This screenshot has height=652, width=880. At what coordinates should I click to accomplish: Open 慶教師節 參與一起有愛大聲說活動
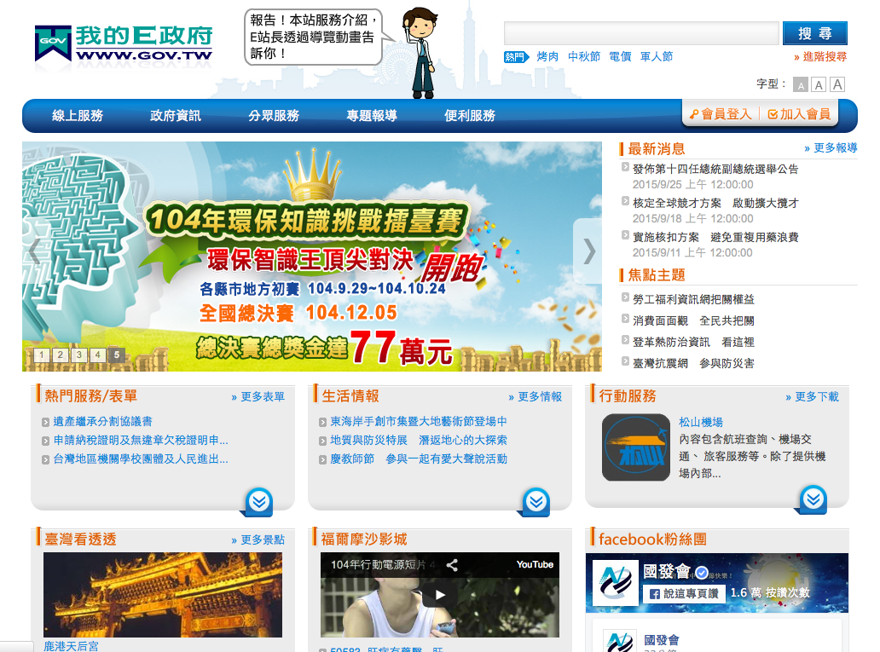[419, 459]
